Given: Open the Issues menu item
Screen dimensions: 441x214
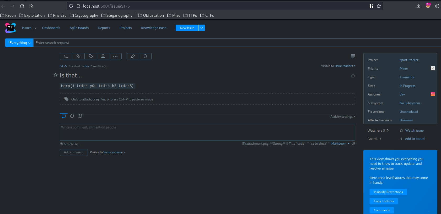Looking at the screenshot, I should point(27,28).
